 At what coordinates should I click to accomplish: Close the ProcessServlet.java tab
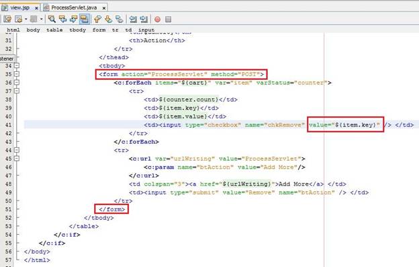[104, 8]
